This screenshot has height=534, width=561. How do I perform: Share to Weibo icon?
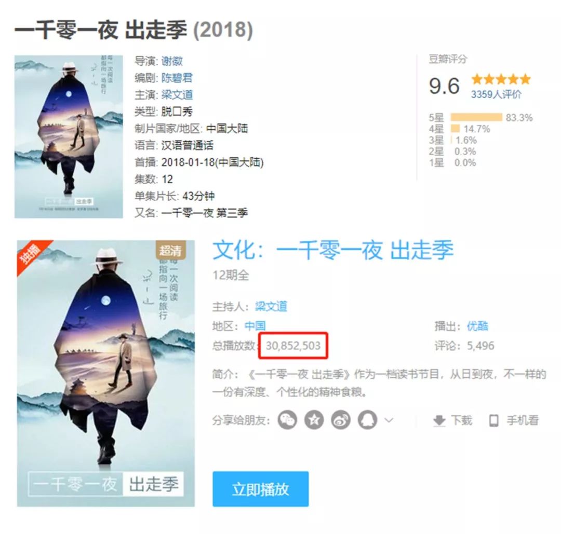tap(341, 420)
